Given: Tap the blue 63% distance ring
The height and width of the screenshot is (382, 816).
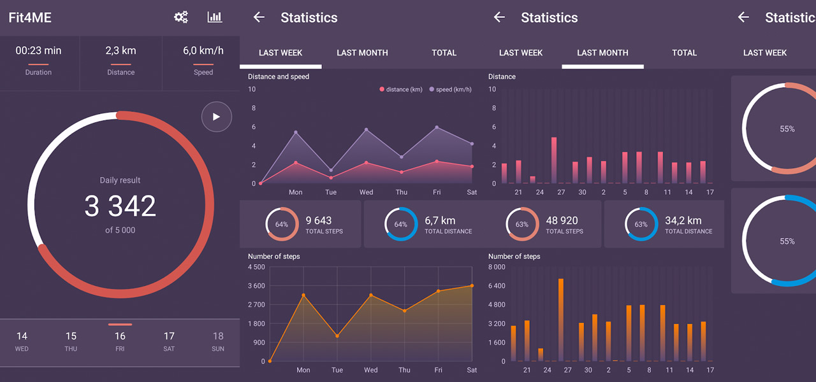Looking at the screenshot, I should point(641,224).
